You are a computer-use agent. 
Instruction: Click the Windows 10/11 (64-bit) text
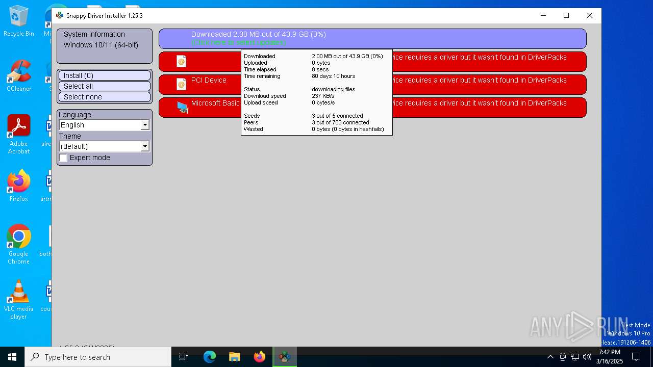pyautogui.click(x=101, y=45)
